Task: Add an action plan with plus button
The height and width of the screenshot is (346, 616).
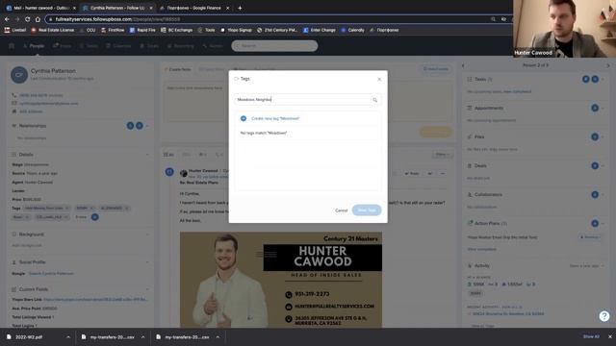Action: coord(595,223)
